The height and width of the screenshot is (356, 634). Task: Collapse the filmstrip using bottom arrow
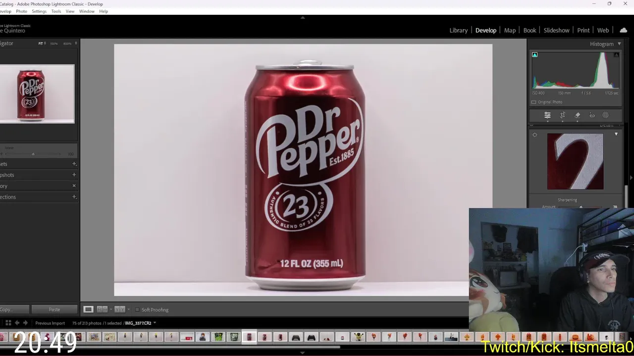303,353
